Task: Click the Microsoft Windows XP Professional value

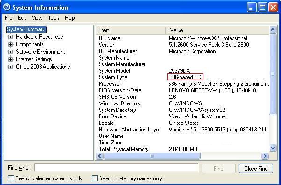Action: pos(208,38)
